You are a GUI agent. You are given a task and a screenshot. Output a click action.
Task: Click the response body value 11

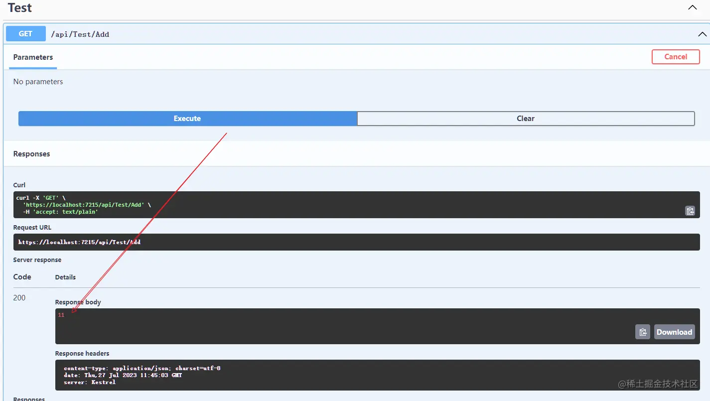61,315
